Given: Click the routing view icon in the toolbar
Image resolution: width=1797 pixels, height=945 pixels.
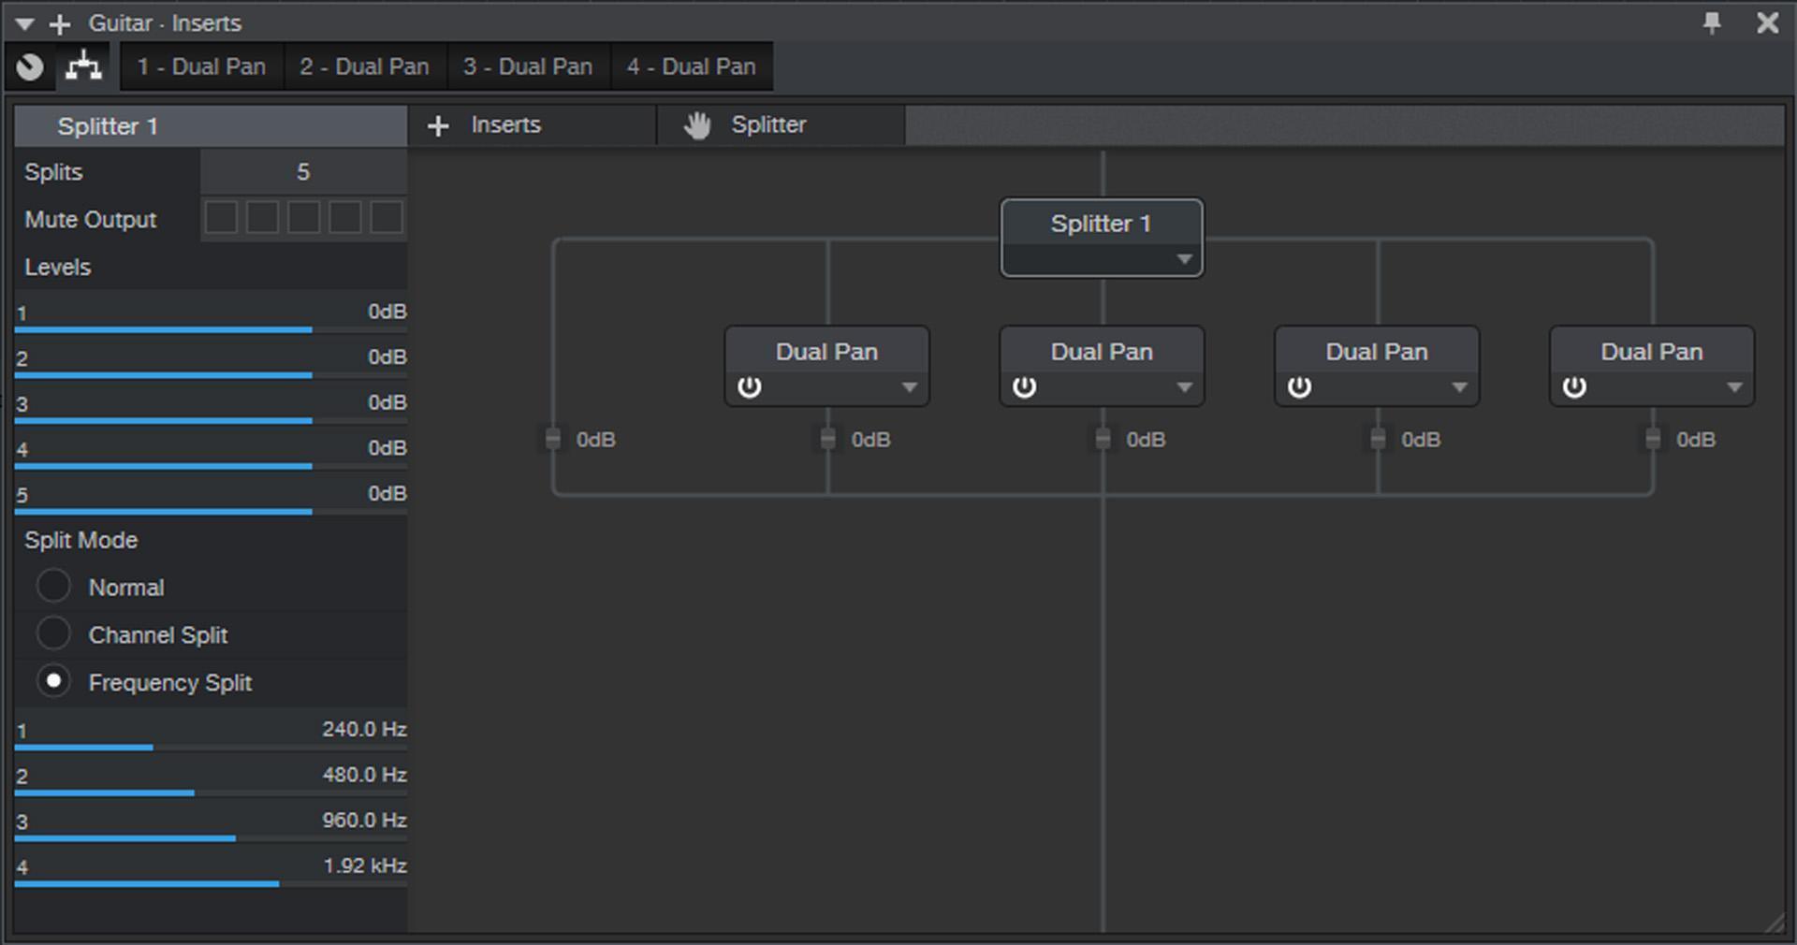Looking at the screenshot, I should pos(82,65).
